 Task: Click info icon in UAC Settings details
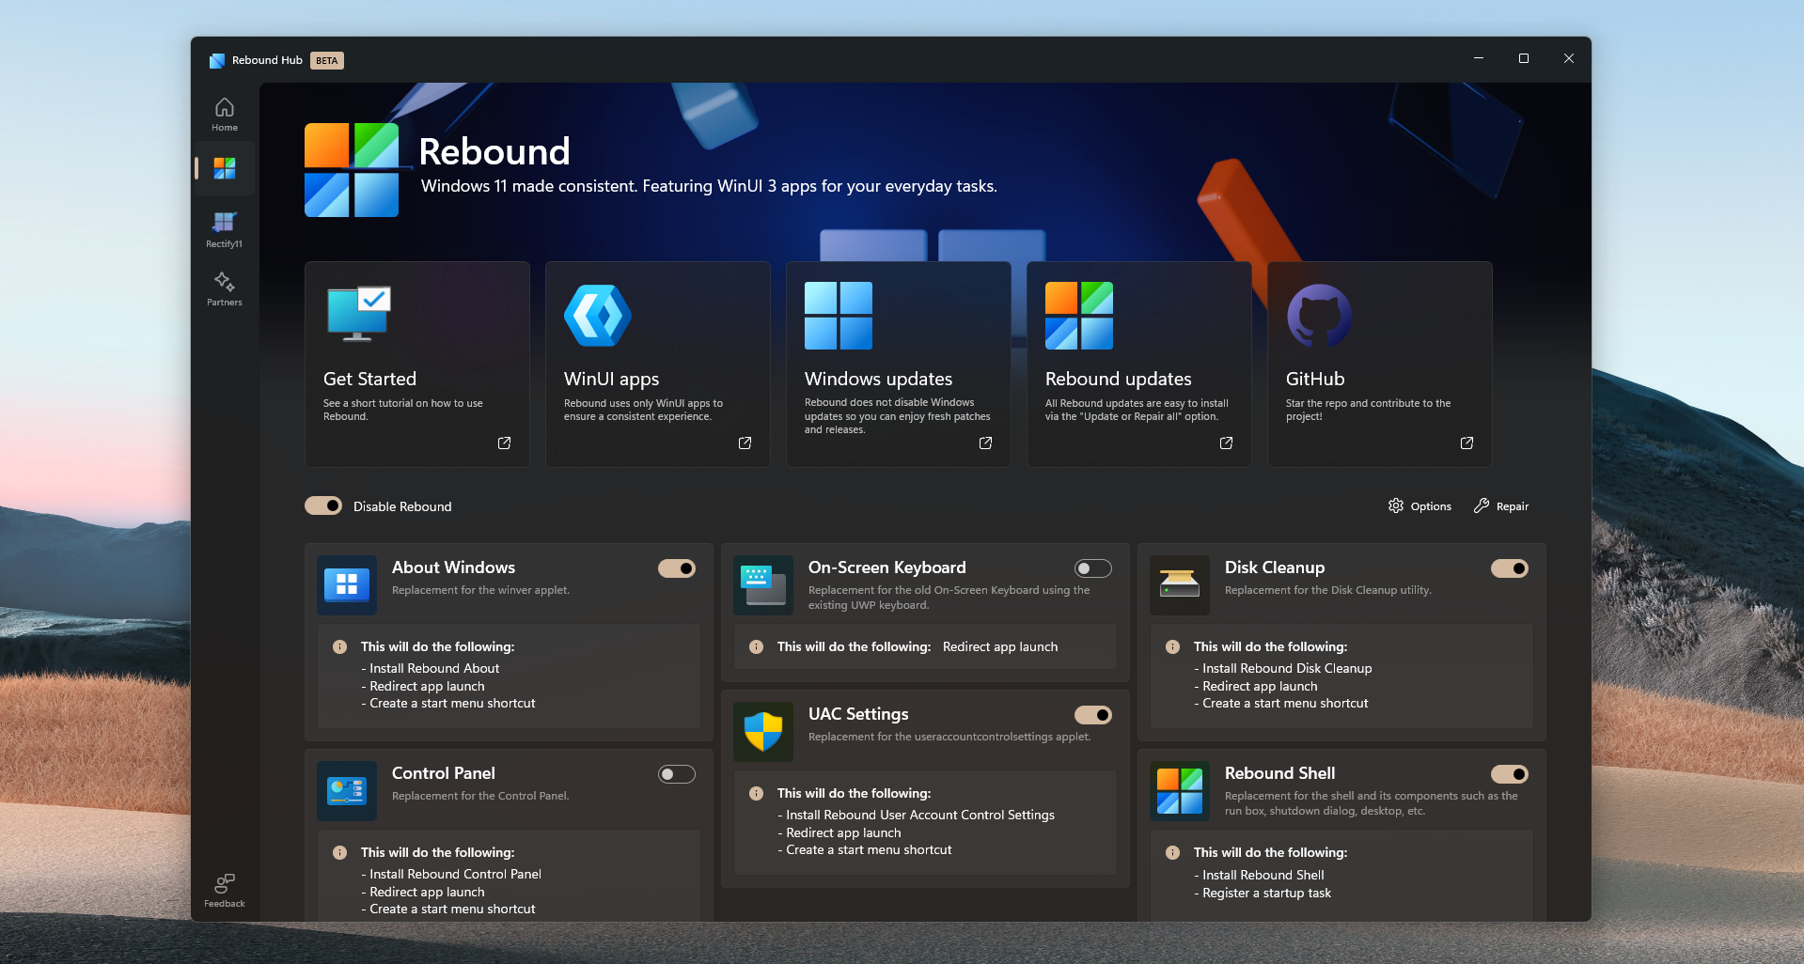[x=756, y=793]
